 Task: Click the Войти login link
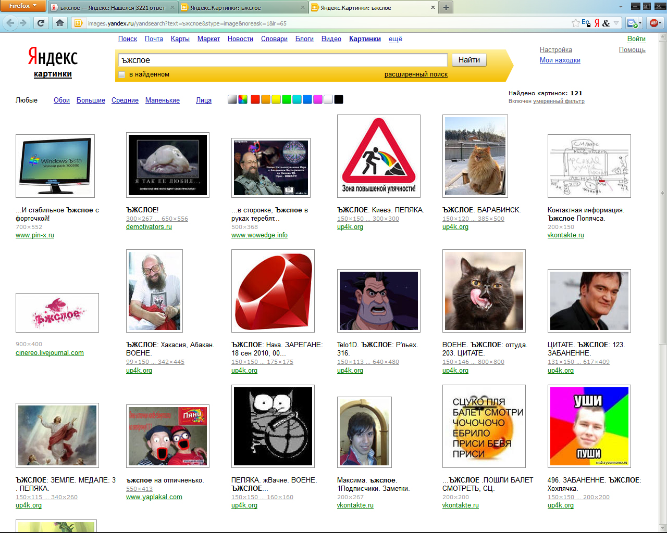(x=636, y=39)
